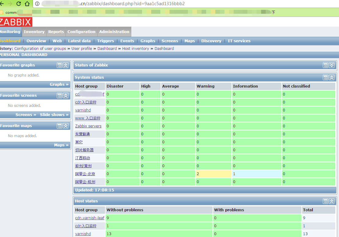Click 'No graphs added.' text
339x237 pixels.
(x=24, y=75)
